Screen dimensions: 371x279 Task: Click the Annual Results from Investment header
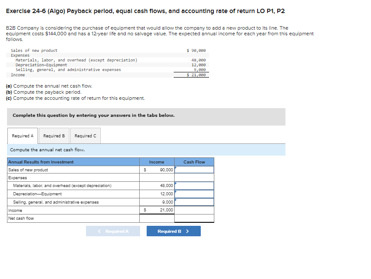pyautogui.click(x=39, y=162)
